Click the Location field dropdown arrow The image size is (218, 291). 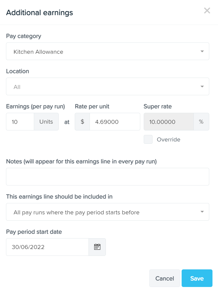click(202, 86)
